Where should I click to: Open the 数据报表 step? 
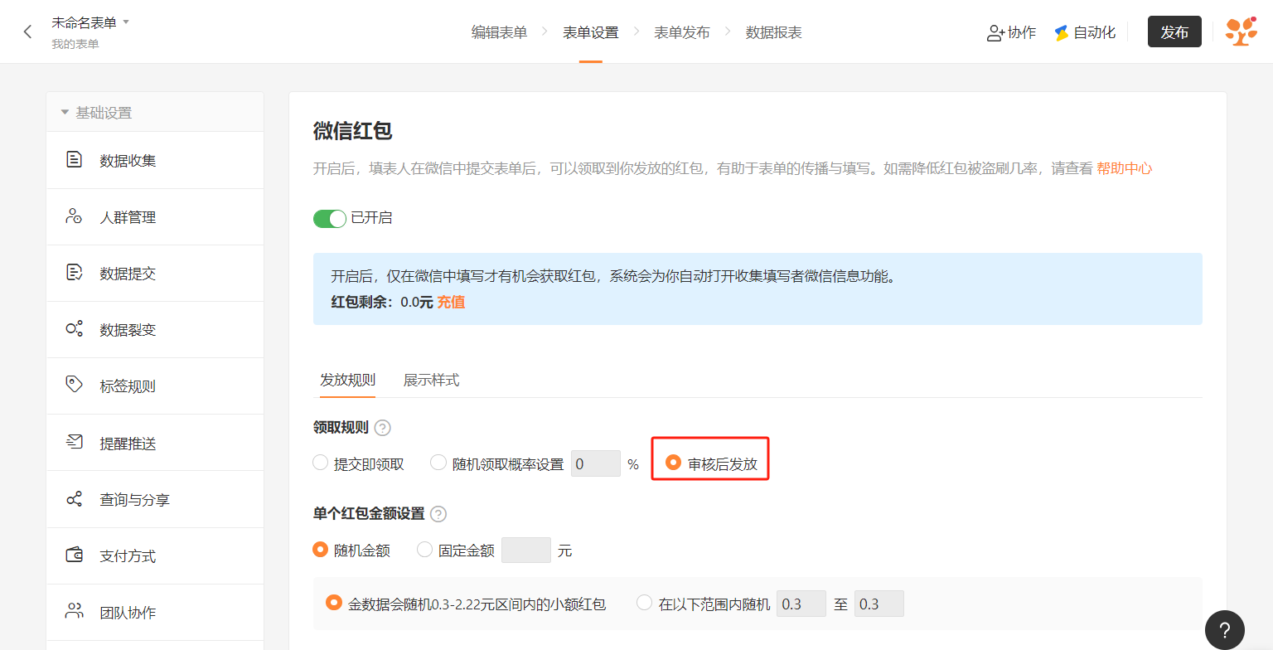[x=773, y=32]
